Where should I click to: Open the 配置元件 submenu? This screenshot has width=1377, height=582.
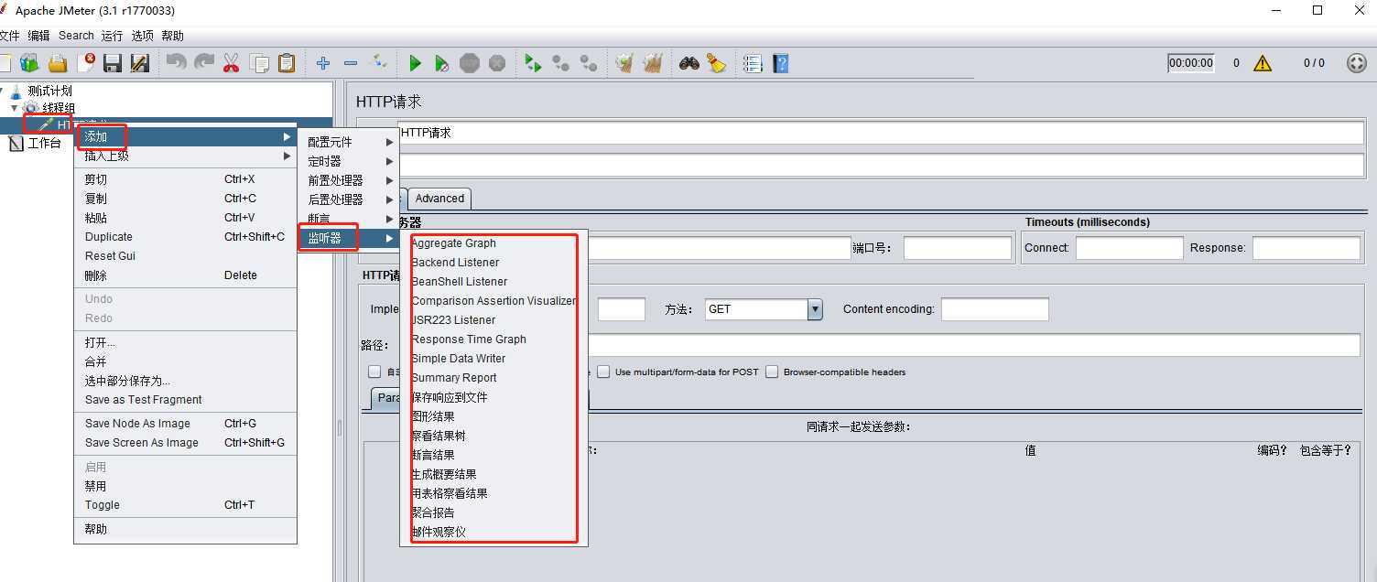click(349, 142)
